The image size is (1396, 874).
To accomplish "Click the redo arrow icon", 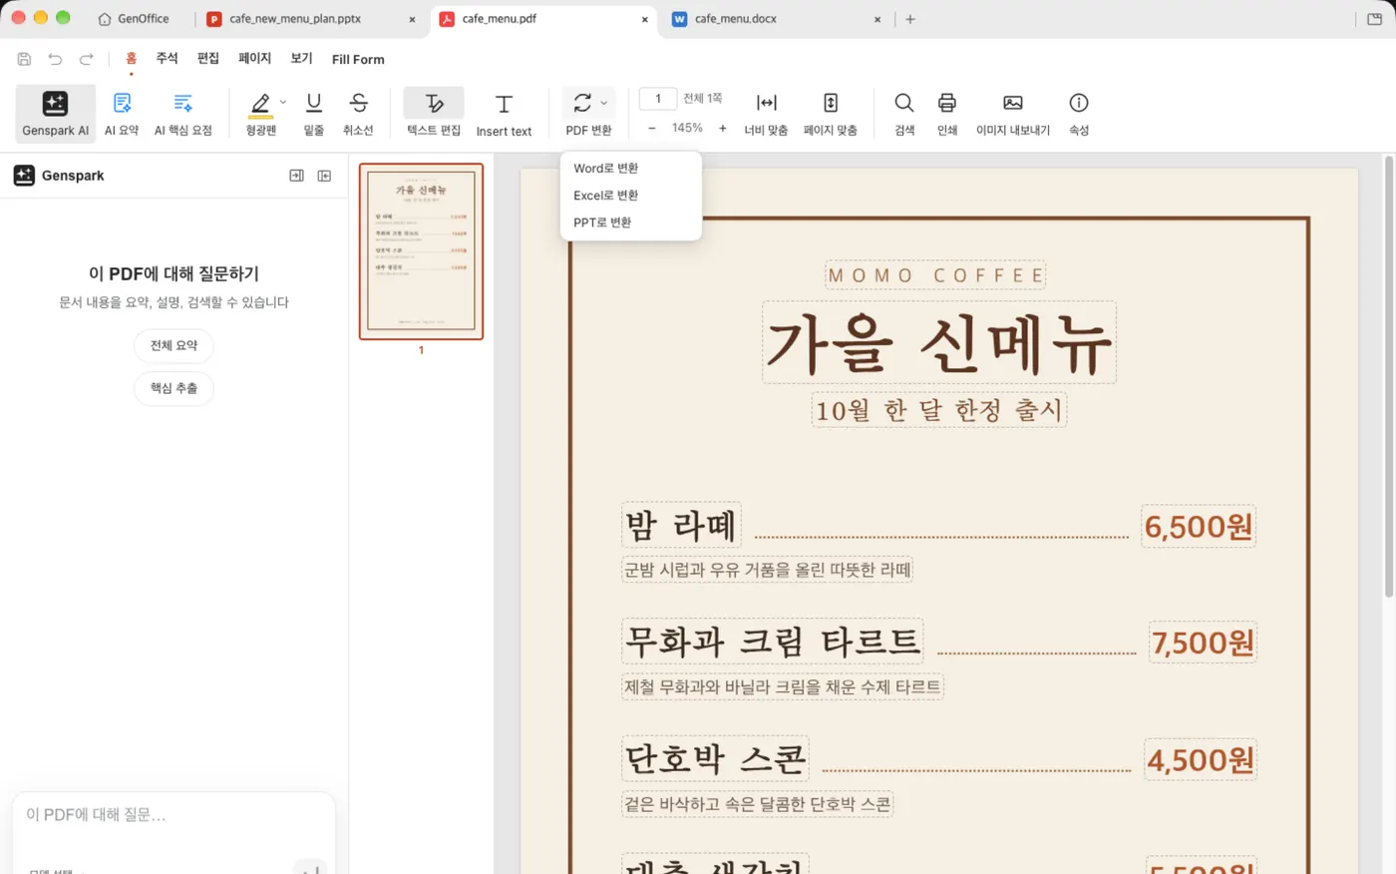I will pos(87,60).
